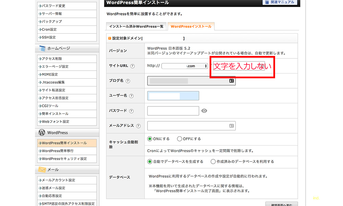Open WordPressセキュリティ設定

click(x=67, y=159)
